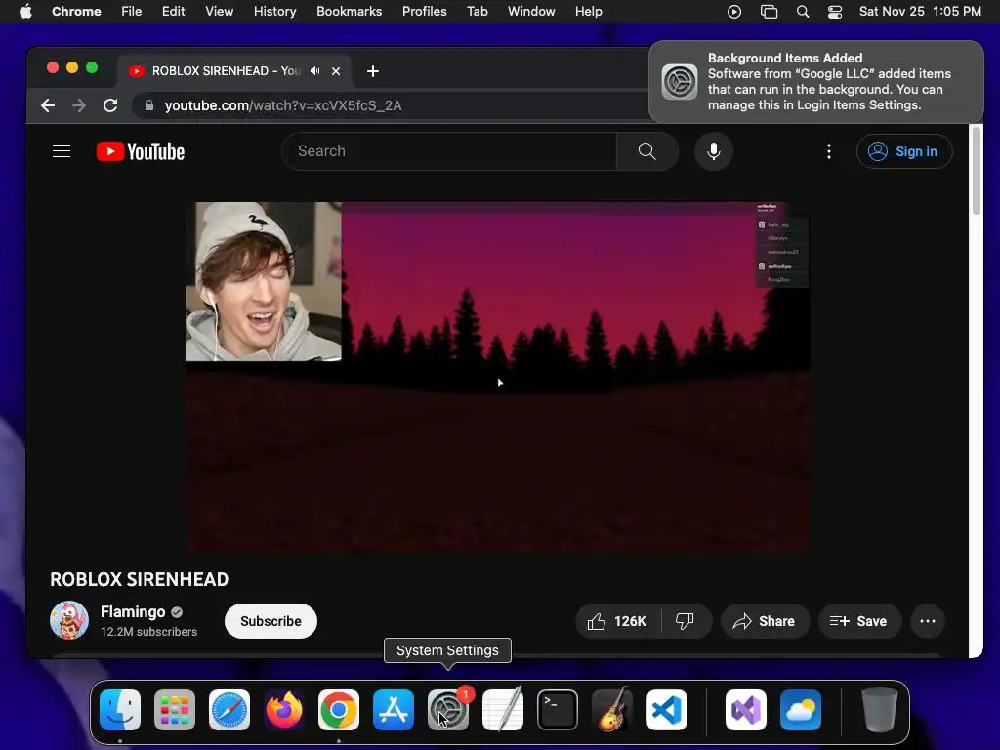Open the Bookmarks menu

[350, 12]
